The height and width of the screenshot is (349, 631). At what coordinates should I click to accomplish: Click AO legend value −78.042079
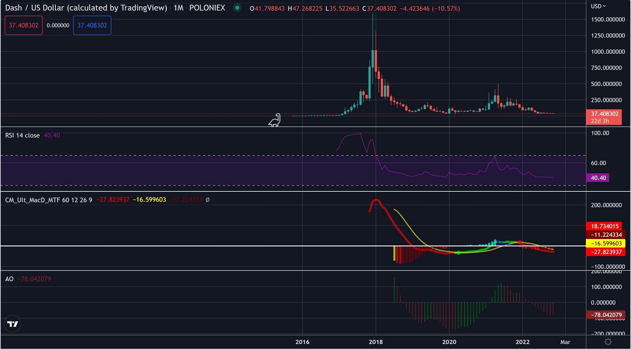click(34, 279)
